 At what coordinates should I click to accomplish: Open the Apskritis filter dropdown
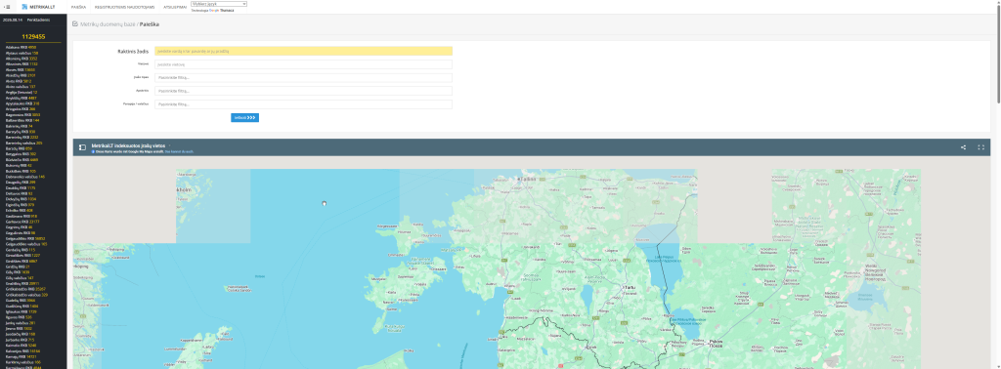[303, 91]
